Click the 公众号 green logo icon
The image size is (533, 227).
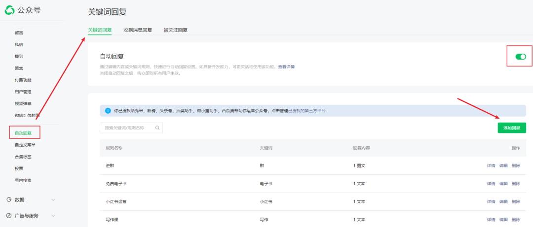9,10
